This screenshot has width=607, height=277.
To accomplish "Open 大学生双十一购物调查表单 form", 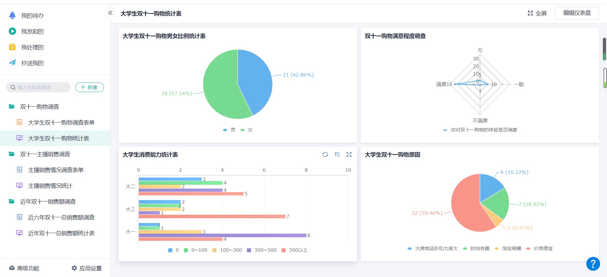I will click(61, 122).
